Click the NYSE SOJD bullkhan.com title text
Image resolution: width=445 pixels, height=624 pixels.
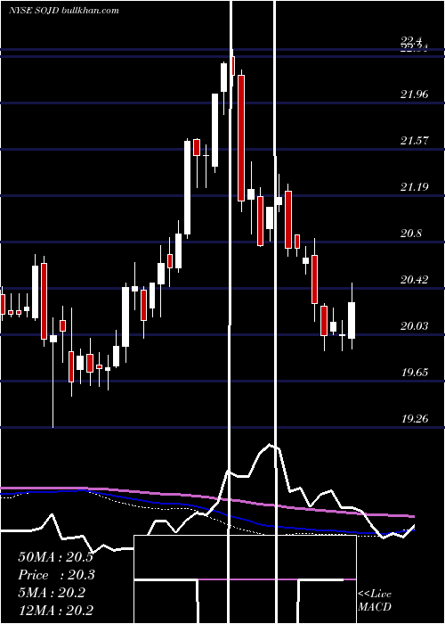click(64, 11)
